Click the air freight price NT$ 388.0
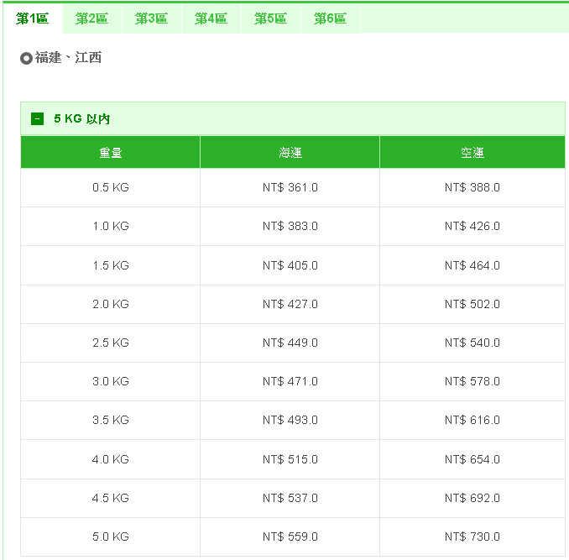This screenshot has width=569, height=560. point(472,188)
